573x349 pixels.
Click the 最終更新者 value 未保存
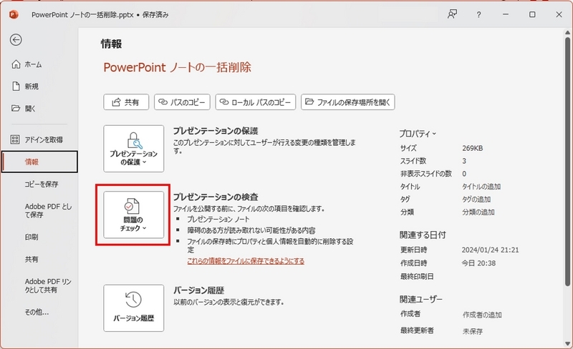pos(473,331)
